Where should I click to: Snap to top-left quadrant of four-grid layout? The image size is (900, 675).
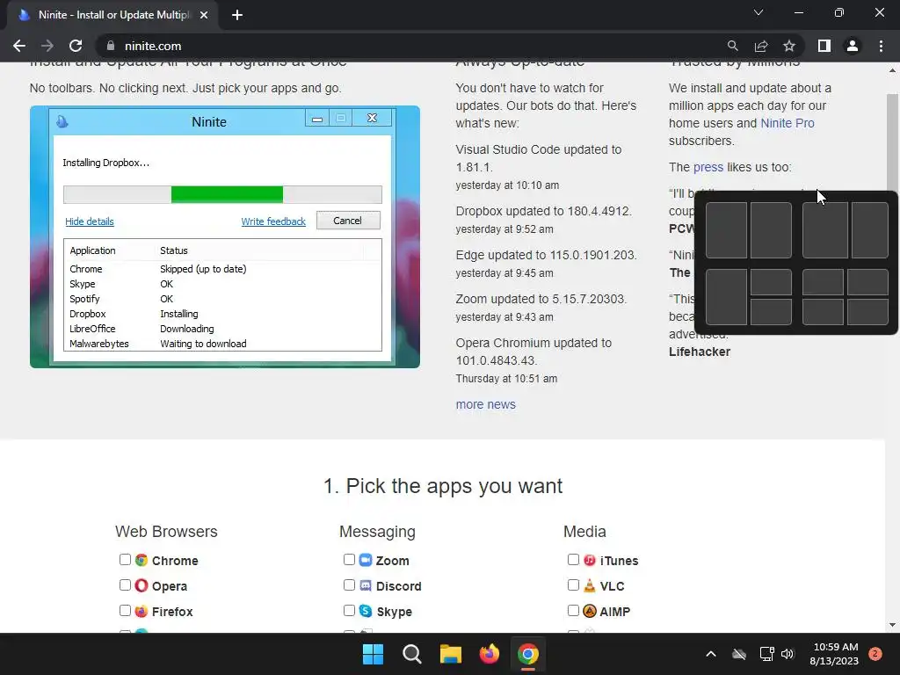(x=823, y=282)
